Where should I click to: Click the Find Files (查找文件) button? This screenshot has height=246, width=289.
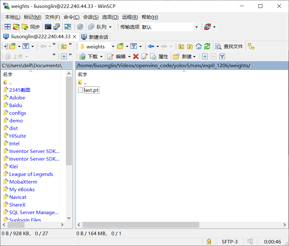(x=229, y=46)
